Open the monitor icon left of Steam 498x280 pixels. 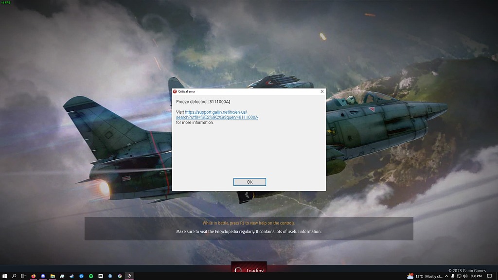[62, 276]
